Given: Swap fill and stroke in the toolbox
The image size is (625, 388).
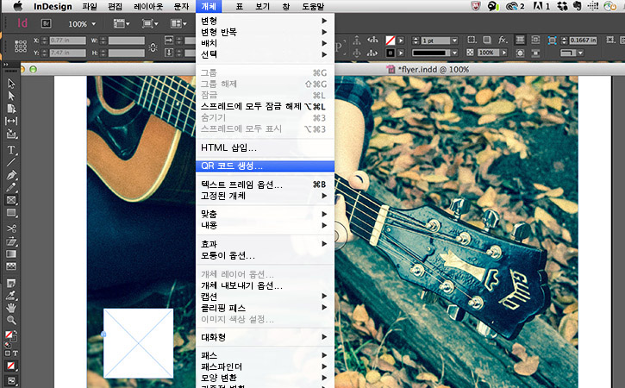Looking at the screenshot, I should (x=16, y=332).
